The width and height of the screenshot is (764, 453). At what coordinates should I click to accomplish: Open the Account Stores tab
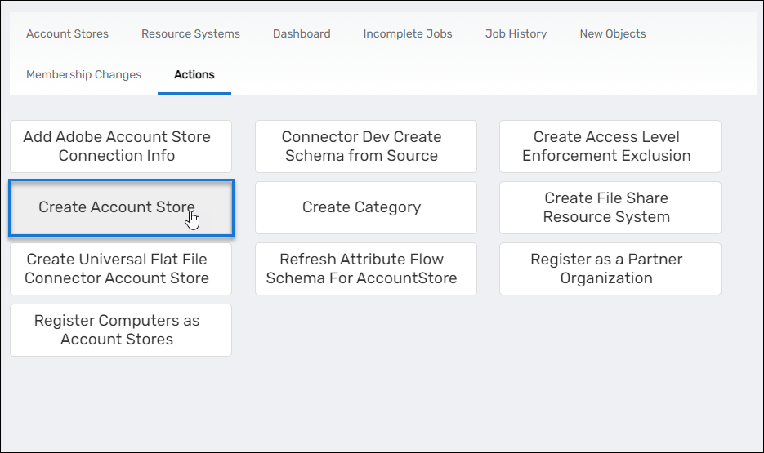(x=67, y=33)
